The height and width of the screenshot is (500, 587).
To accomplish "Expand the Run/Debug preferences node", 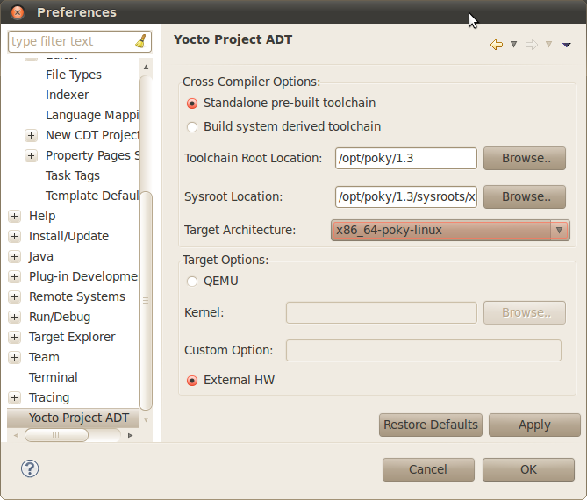I will (14, 317).
